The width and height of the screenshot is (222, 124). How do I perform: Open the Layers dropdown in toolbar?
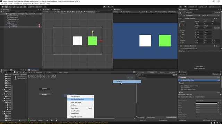pyautogui.click(x=203, y=7)
